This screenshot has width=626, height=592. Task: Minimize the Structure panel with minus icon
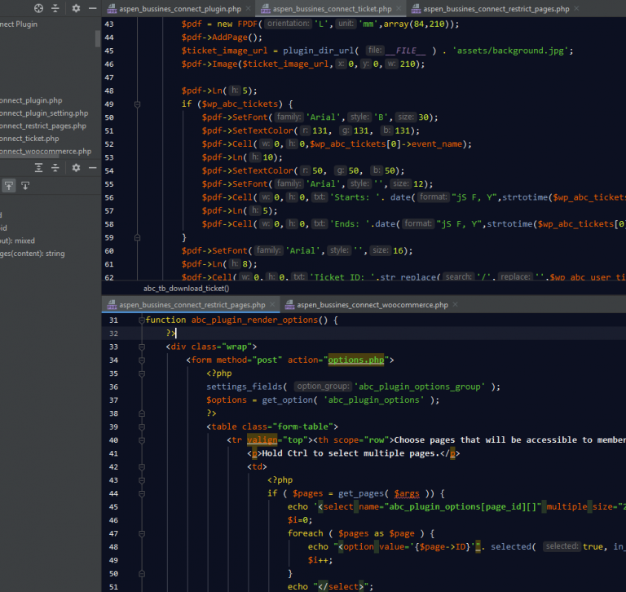coord(92,168)
